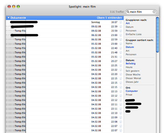Screen dimensions: 165x133
Task: Select the Temp File from 04.02.08 22:25
Action: (65, 66)
